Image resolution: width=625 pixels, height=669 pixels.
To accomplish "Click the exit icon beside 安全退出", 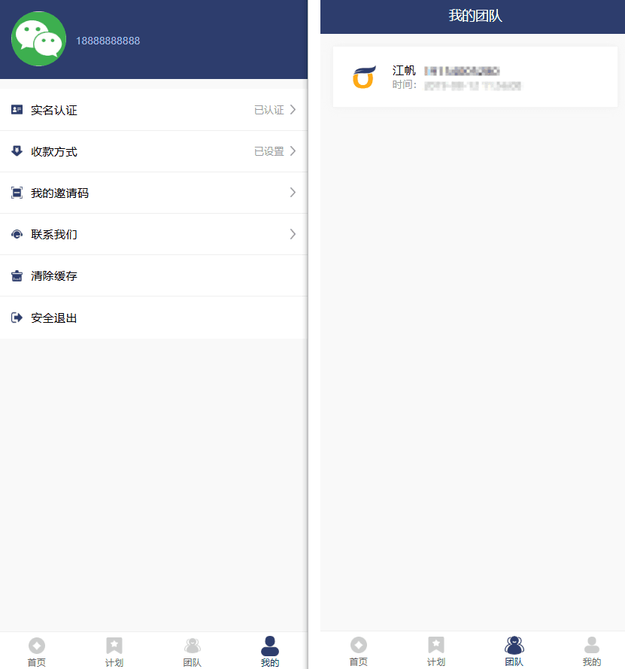I will 17,318.
